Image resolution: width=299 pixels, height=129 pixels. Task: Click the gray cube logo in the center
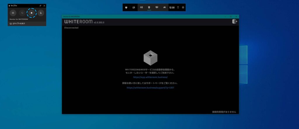click(150, 58)
